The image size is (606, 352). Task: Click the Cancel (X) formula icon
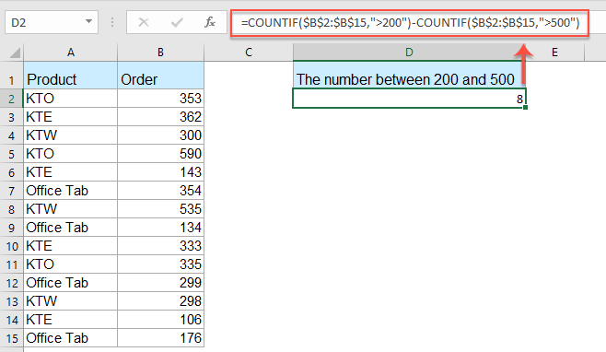(144, 22)
